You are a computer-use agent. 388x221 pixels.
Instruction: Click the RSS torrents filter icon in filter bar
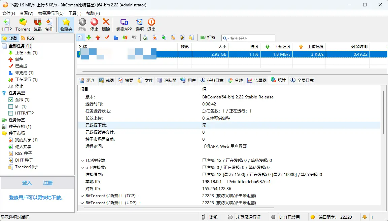(x=173, y=38)
